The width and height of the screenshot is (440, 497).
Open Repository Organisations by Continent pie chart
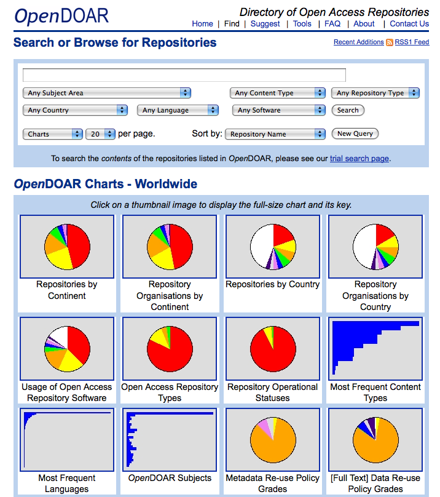[x=170, y=247]
